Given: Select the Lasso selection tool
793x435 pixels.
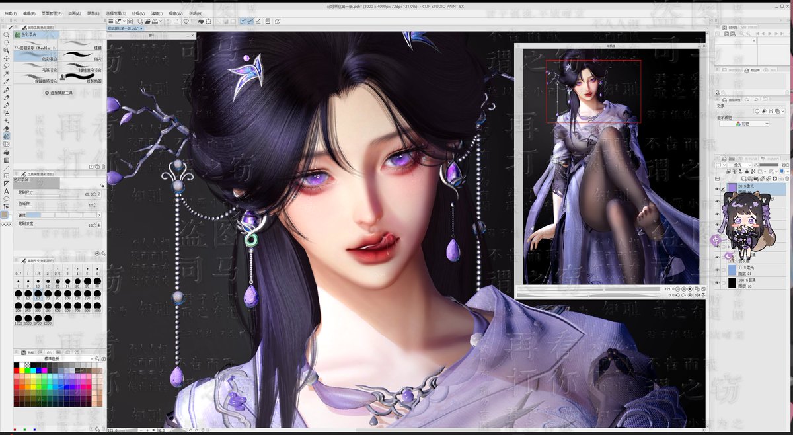Looking at the screenshot, I should [6, 65].
